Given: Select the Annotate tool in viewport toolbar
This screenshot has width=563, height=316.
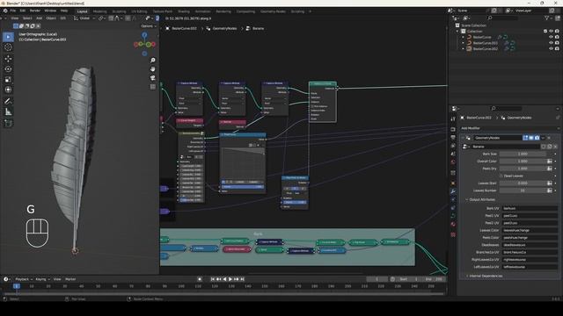Looking at the screenshot, I should coord(8,102).
